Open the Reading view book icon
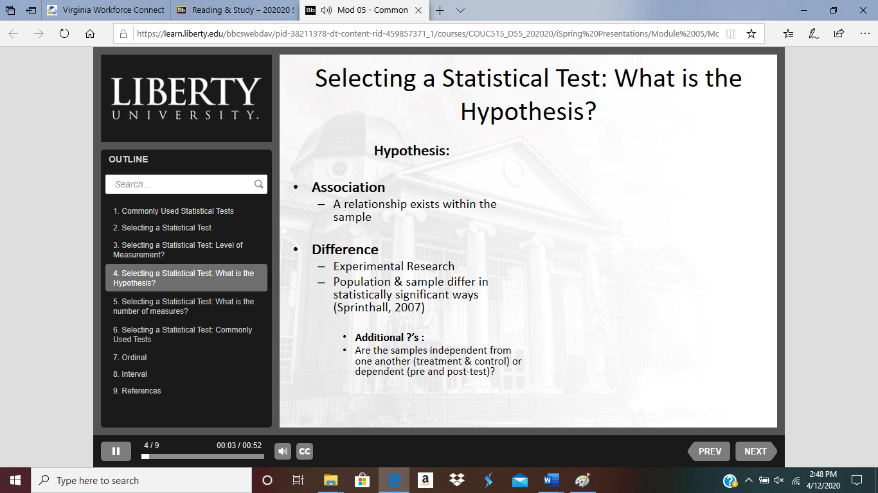The image size is (878, 493). [730, 34]
